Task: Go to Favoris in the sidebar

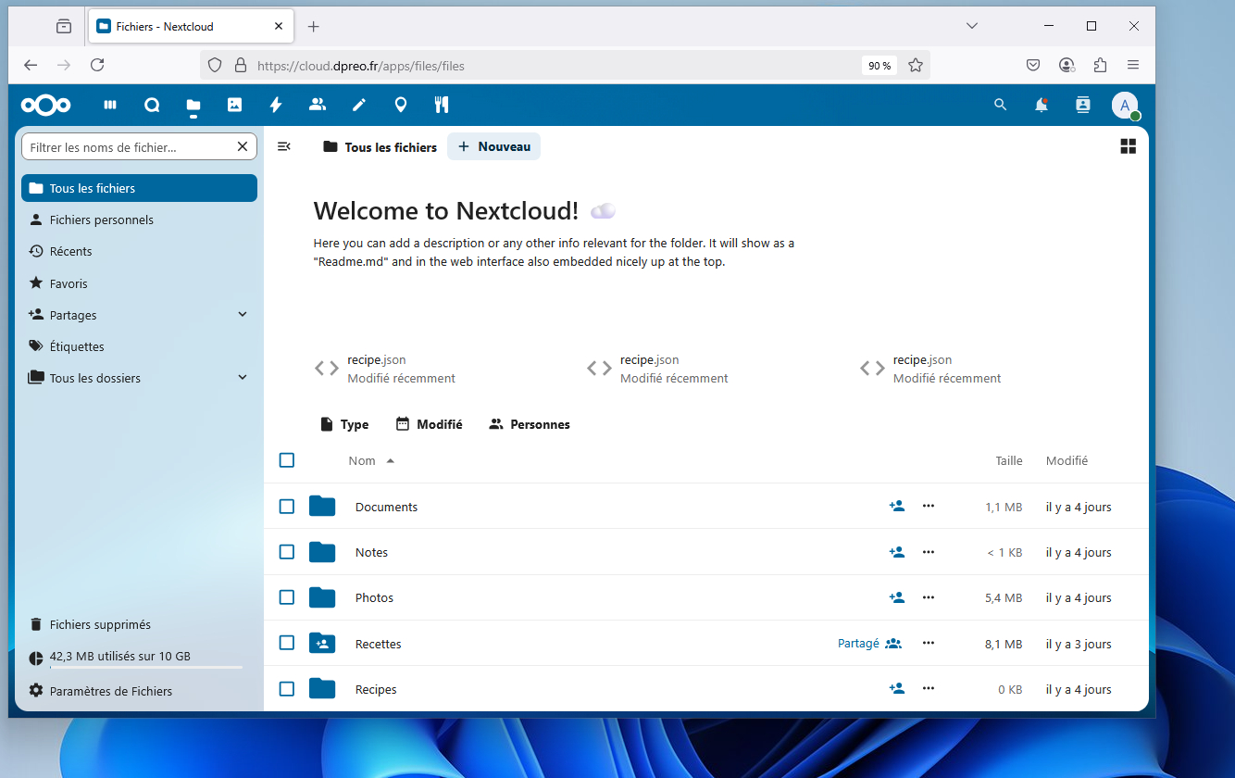Action: pyautogui.click(x=69, y=283)
